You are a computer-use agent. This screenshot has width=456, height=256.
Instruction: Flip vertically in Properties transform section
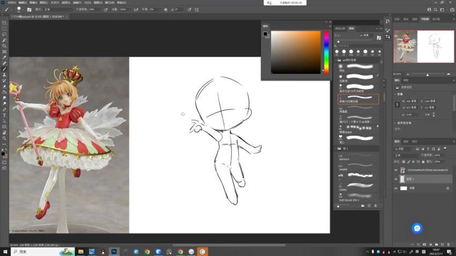point(433,115)
